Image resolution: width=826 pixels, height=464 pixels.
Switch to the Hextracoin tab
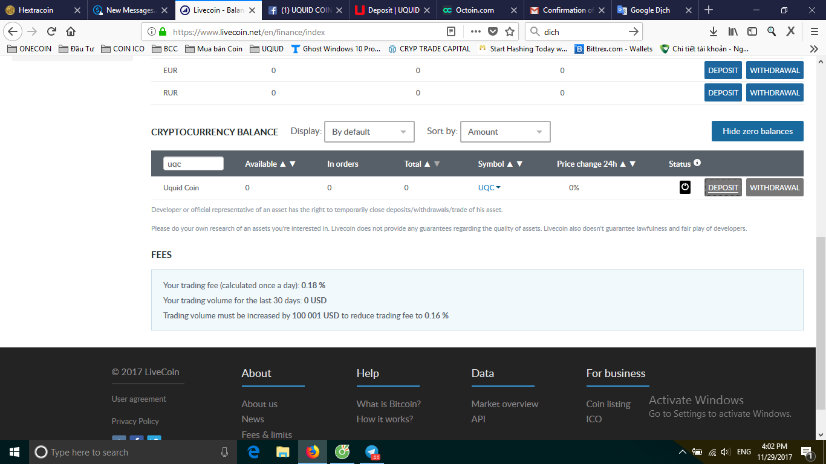[44, 10]
